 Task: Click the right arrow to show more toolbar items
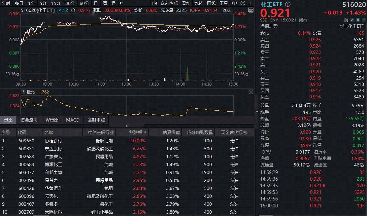[x=251, y=3]
